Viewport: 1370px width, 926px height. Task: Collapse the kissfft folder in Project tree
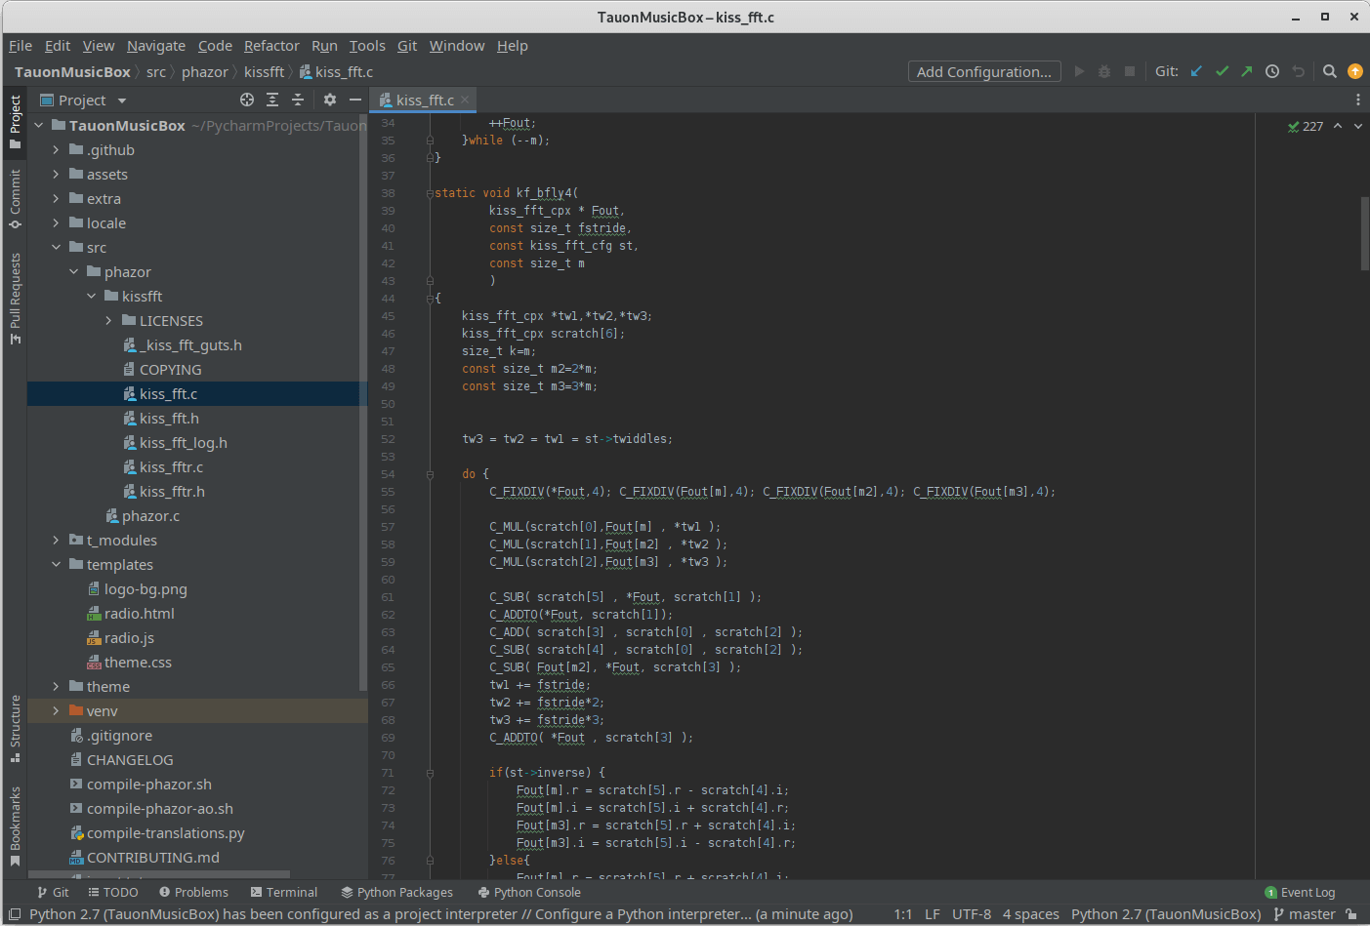[90, 296]
